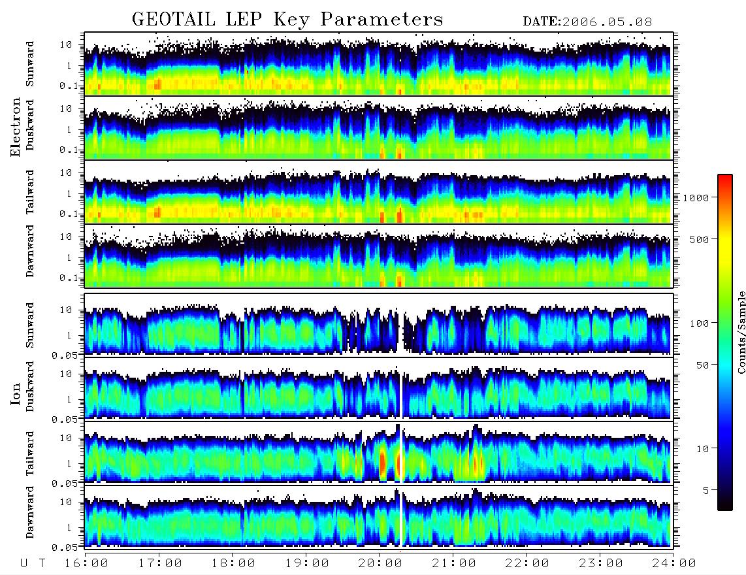The image size is (746, 575).
Task: Click the "GEOTAIL LEP Key Parameters" title
Action: pos(287,20)
